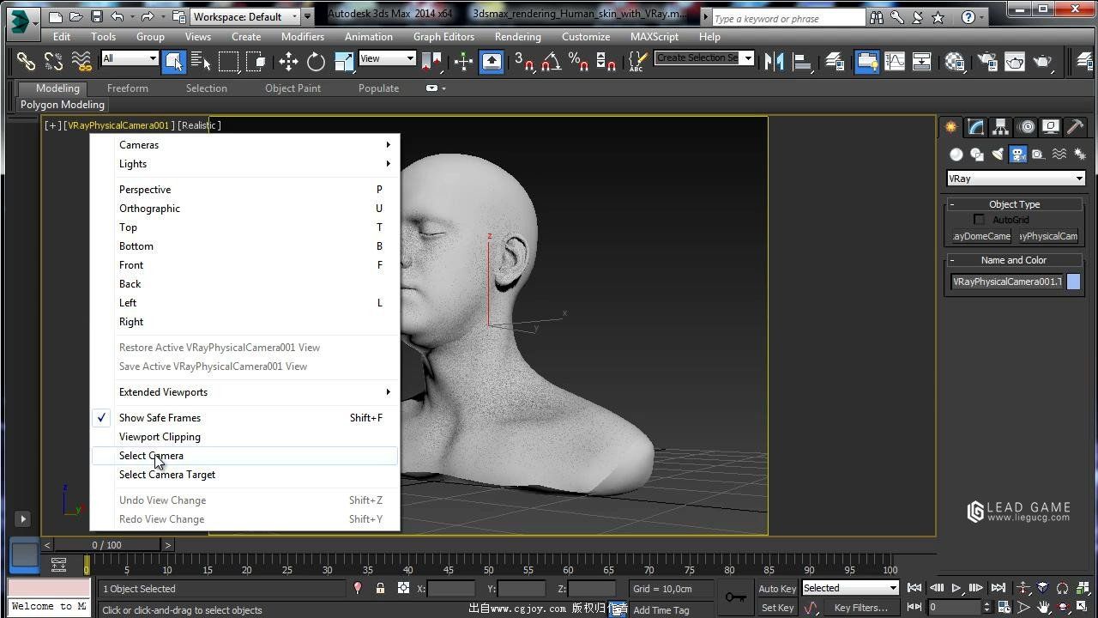The height and width of the screenshot is (618, 1098).
Task: Switch to the Freeform ribbon tab
Action: click(x=128, y=88)
